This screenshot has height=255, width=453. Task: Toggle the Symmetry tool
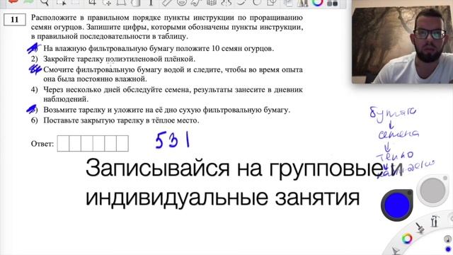tap(226, 3)
